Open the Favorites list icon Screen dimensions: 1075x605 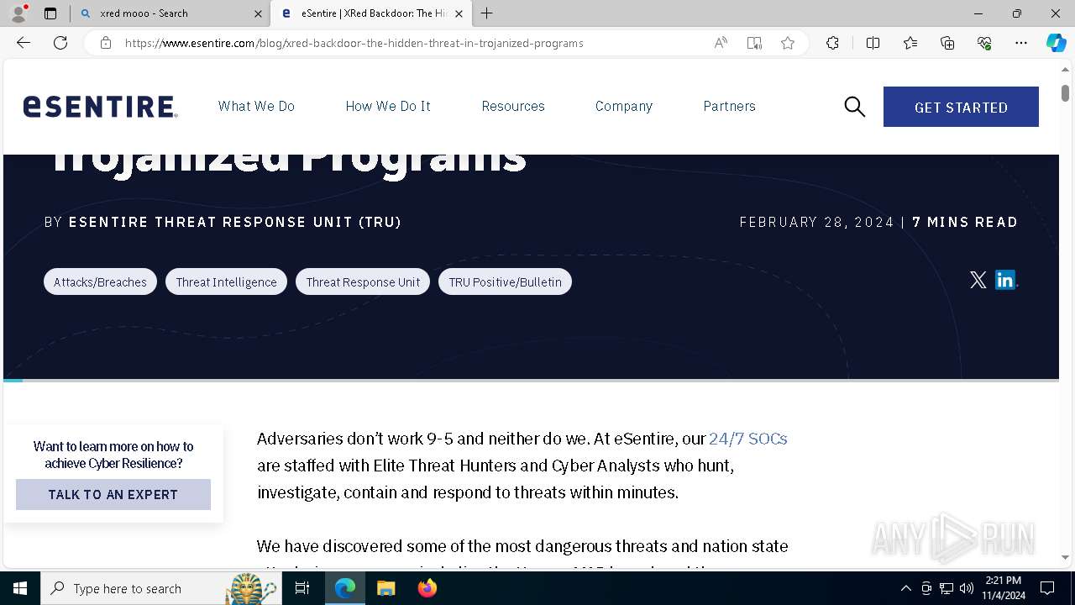[910, 43]
